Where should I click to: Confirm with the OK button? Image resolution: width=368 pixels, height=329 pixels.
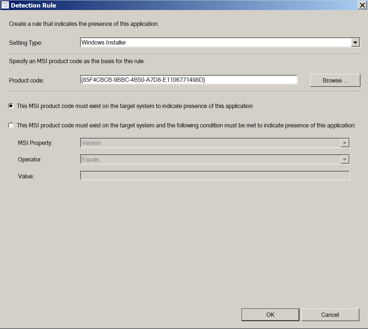(x=270, y=315)
